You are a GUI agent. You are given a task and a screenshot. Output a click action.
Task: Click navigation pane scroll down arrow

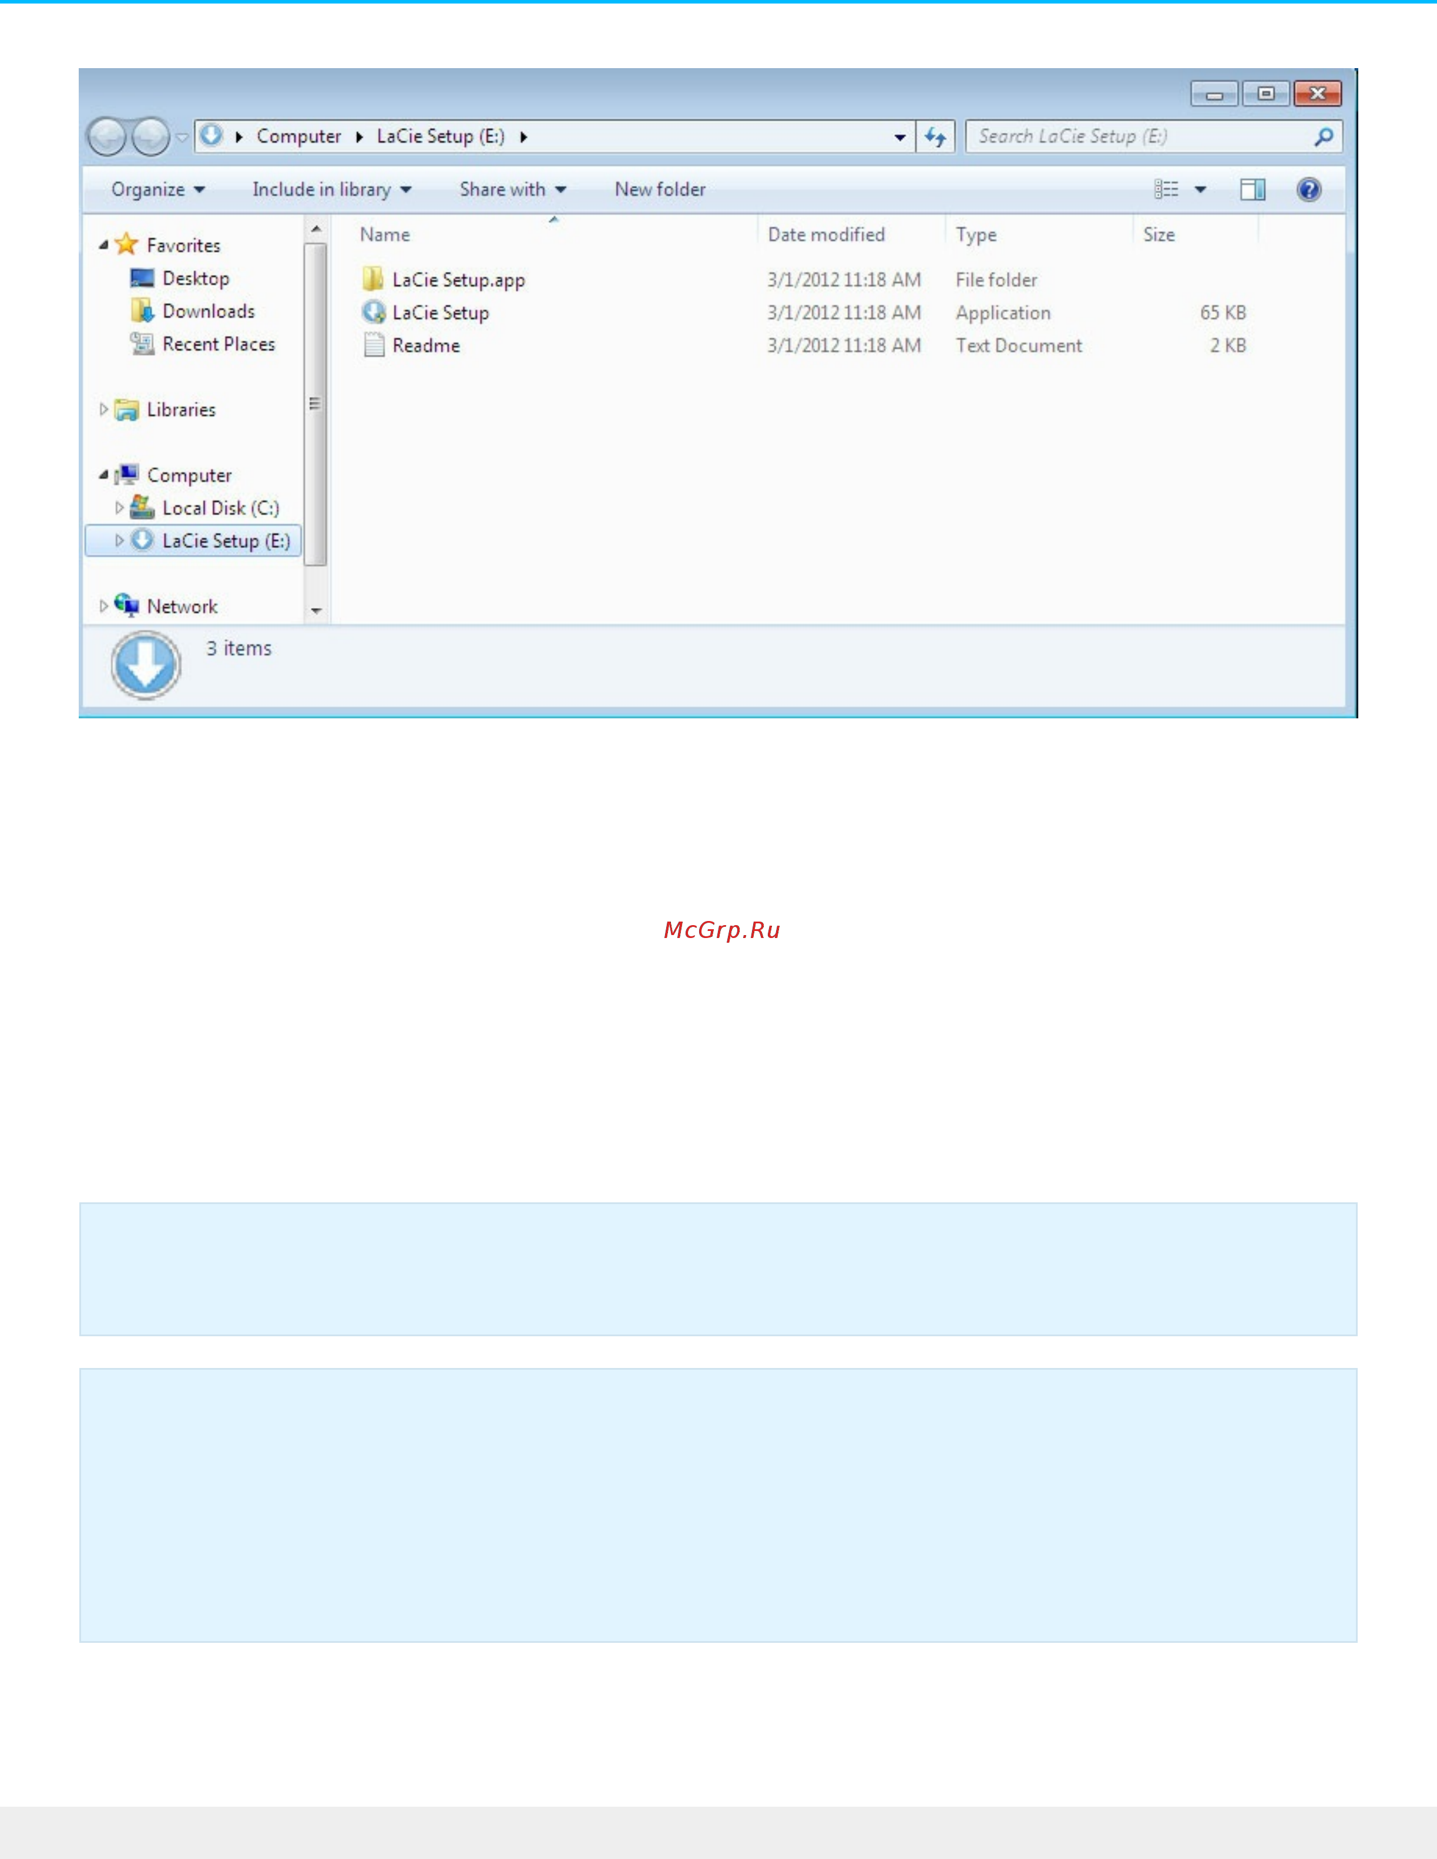point(316,610)
